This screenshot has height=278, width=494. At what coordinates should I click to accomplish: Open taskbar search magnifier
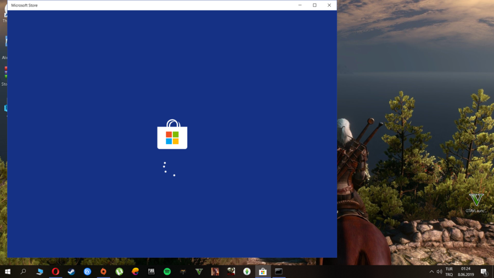pyautogui.click(x=23, y=271)
